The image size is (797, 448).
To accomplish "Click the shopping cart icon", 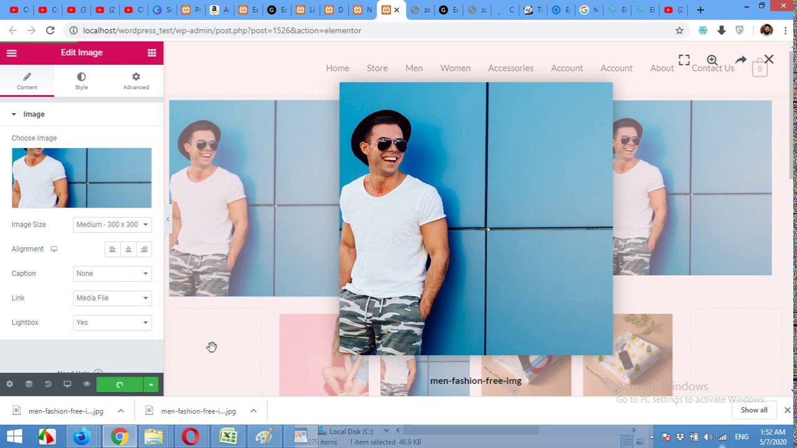I will tap(759, 68).
